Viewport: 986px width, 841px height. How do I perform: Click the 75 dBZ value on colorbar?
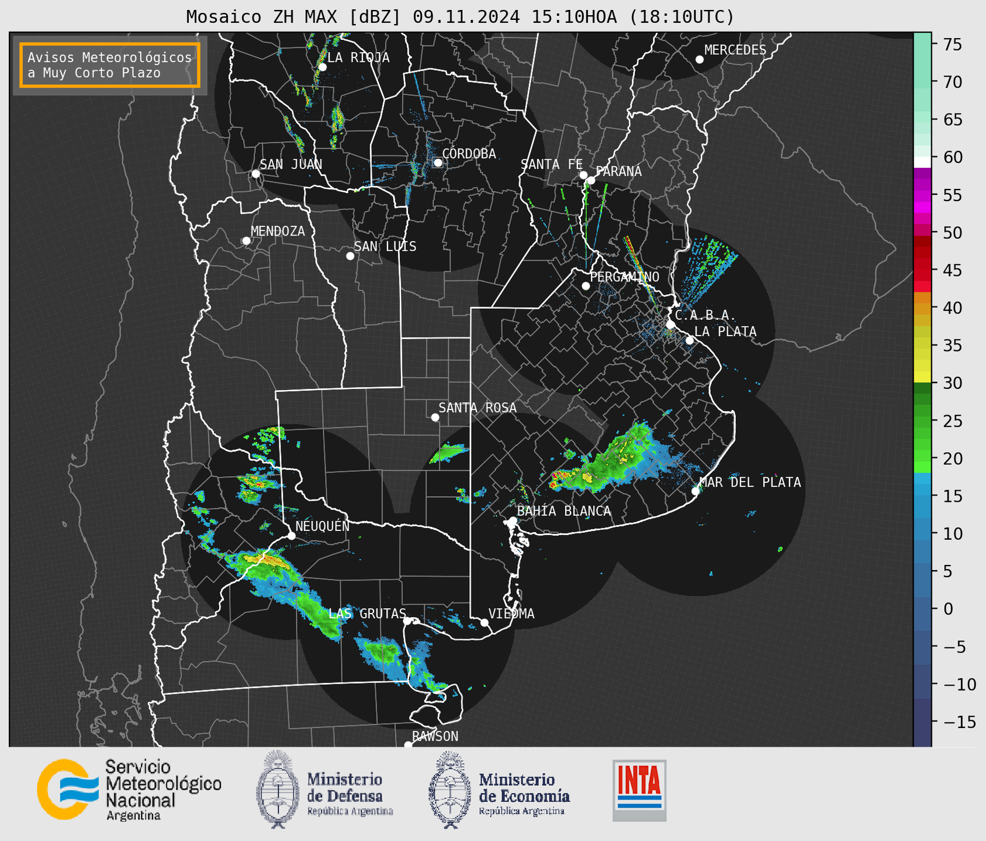[x=952, y=45]
